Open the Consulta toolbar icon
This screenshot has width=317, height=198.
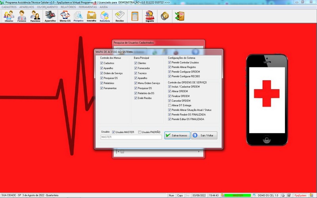[92, 16]
